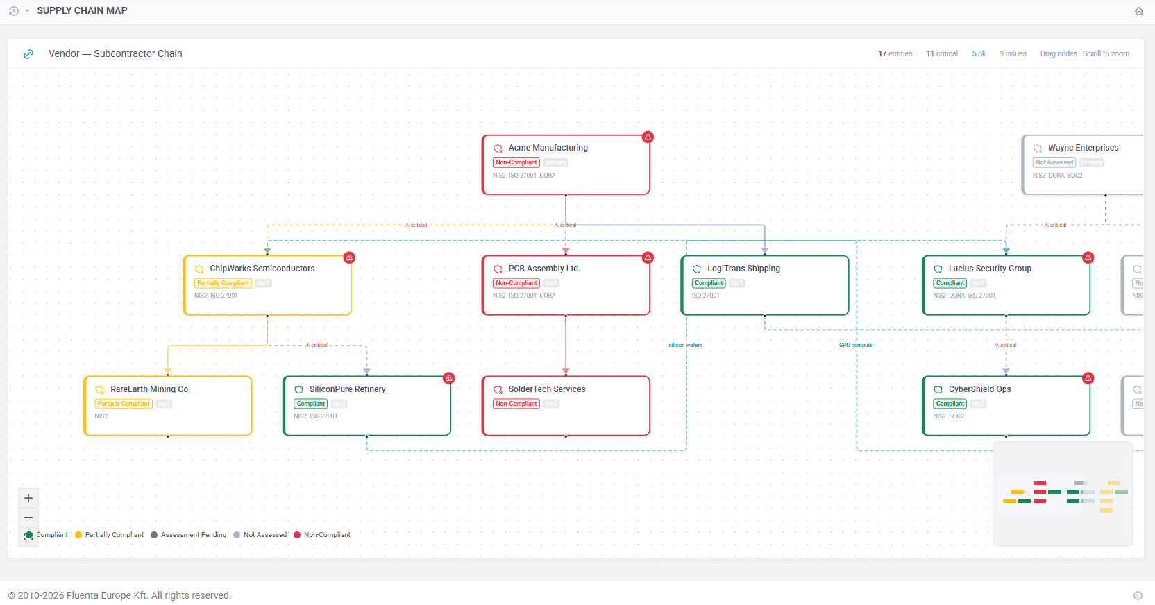Click the Compliant green legend dot

(28, 535)
